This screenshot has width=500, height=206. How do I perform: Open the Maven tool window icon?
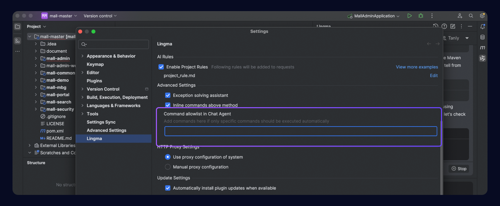pyautogui.click(x=482, y=48)
